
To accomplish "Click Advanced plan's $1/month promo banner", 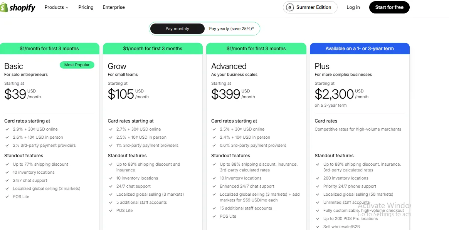I will pyautogui.click(x=256, y=49).
